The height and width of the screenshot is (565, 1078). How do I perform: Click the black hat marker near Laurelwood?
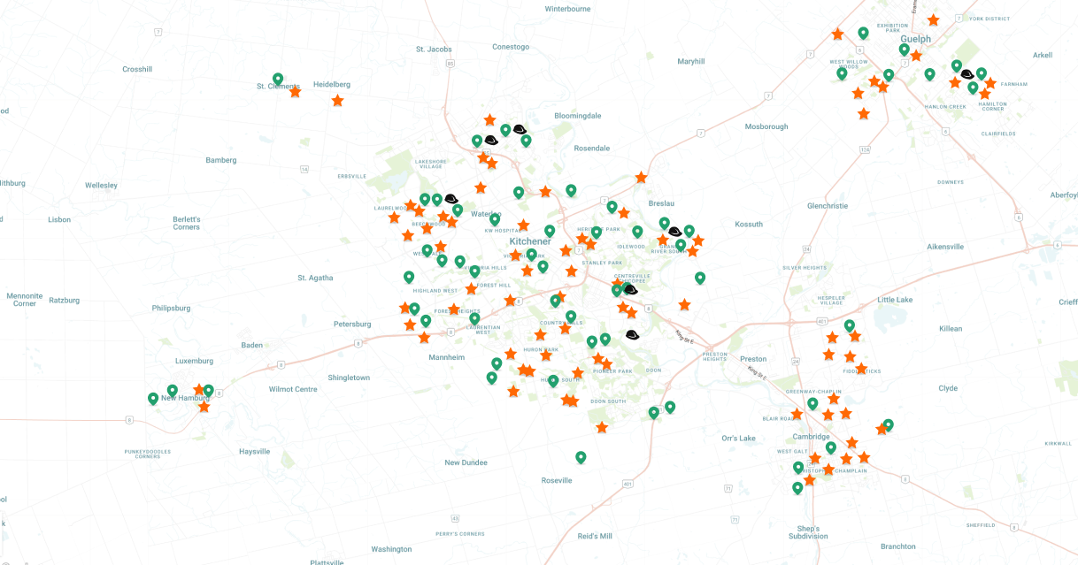[450, 199]
